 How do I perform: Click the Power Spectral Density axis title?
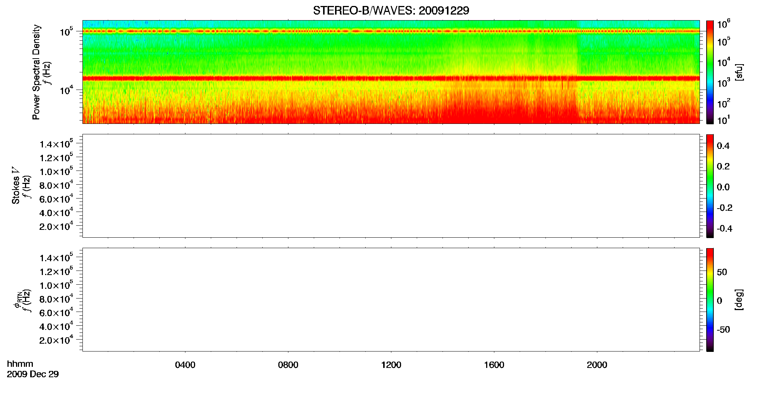coord(36,72)
